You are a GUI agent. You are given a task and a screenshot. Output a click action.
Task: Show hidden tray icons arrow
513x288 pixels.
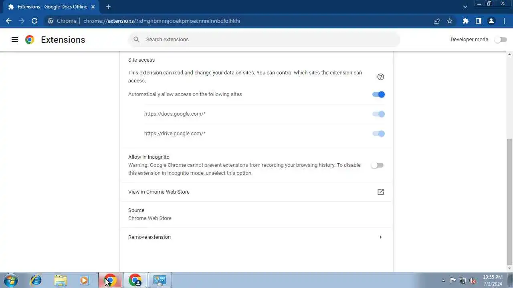[x=443, y=280]
